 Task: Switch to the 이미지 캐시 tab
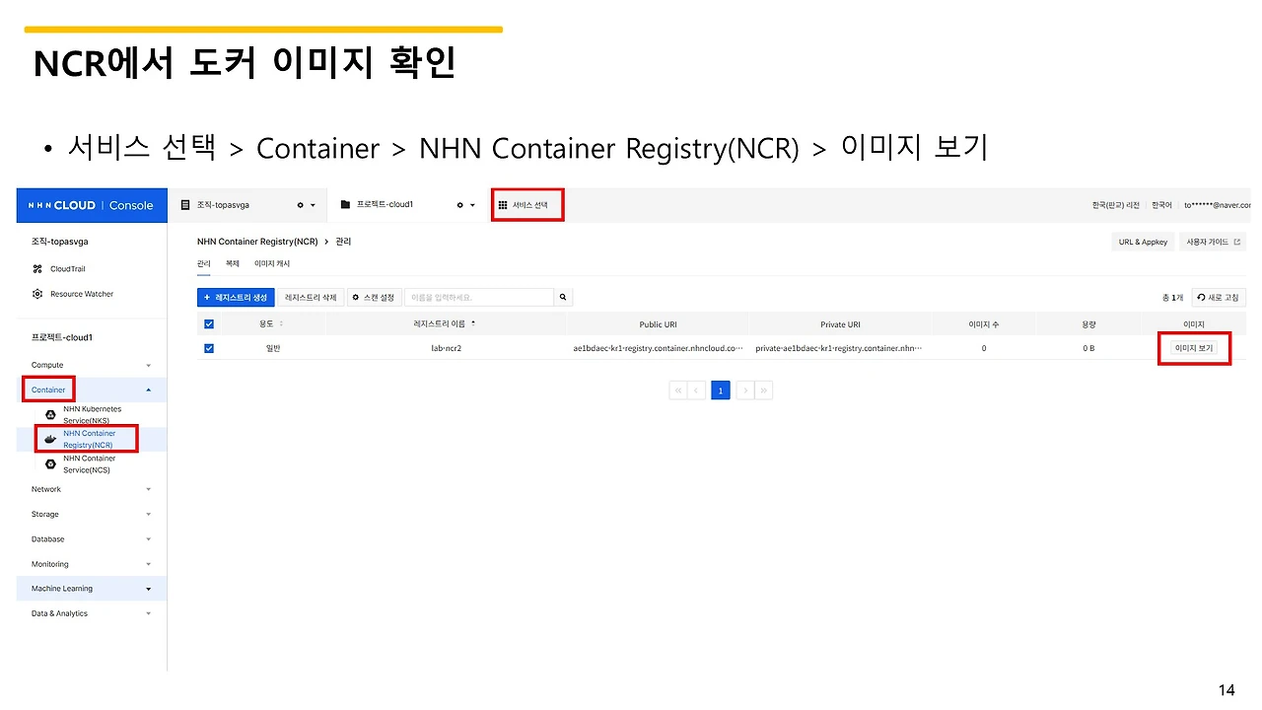point(272,264)
